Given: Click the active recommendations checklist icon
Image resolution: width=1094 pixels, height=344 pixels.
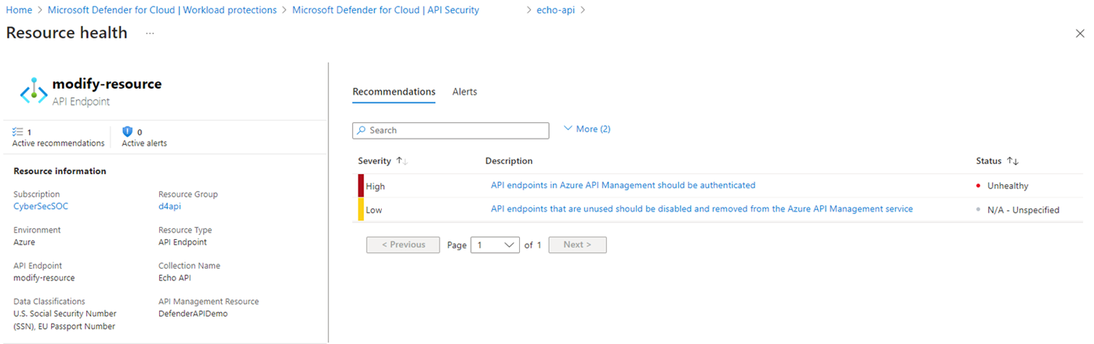Looking at the screenshot, I should click(18, 132).
